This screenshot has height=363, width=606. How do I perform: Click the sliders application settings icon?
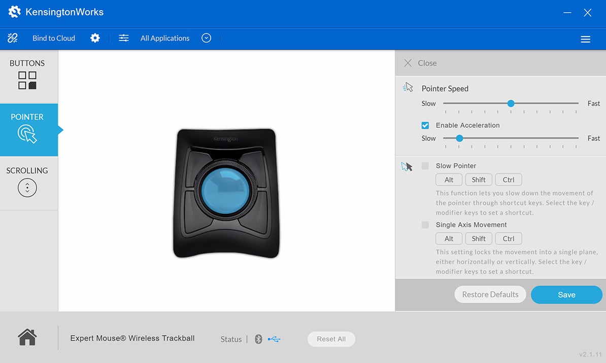pyautogui.click(x=124, y=38)
